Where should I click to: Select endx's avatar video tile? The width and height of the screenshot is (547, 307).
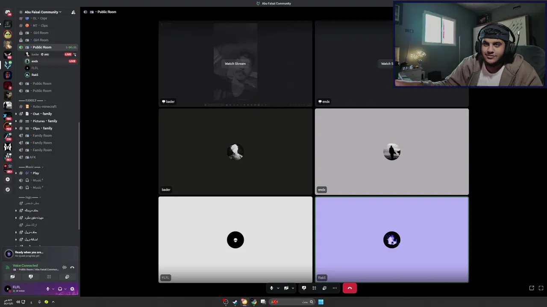392,151
